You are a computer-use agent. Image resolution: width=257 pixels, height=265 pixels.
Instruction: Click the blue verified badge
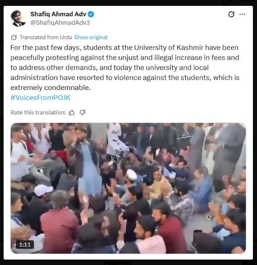click(x=91, y=14)
